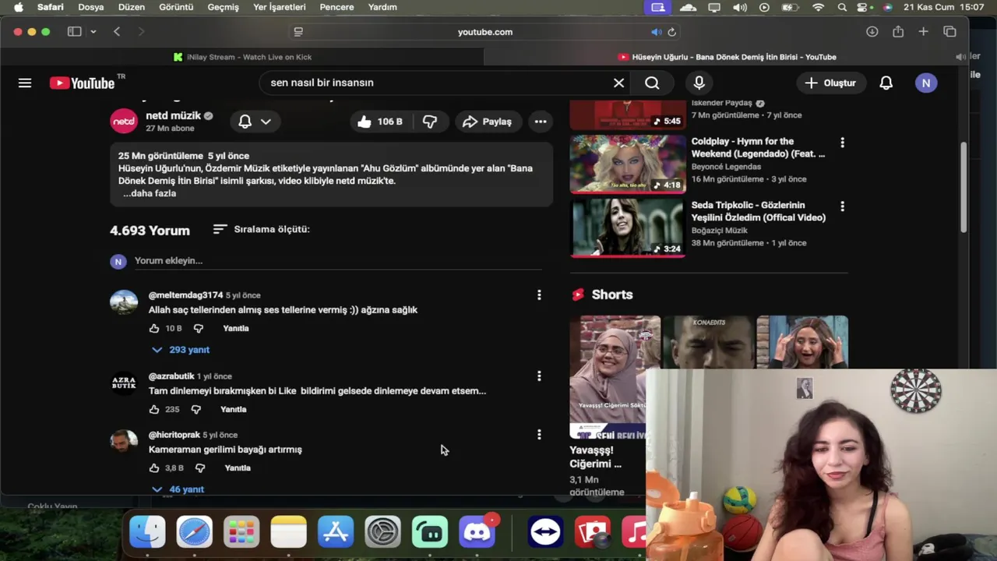Switch to iNilay Stream Kick tab
The width and height of the screenshot is (997, 561).
[242, 57]
